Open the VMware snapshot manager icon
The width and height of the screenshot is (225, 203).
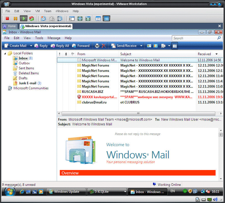pyautogui.click(x=60, y=19)
